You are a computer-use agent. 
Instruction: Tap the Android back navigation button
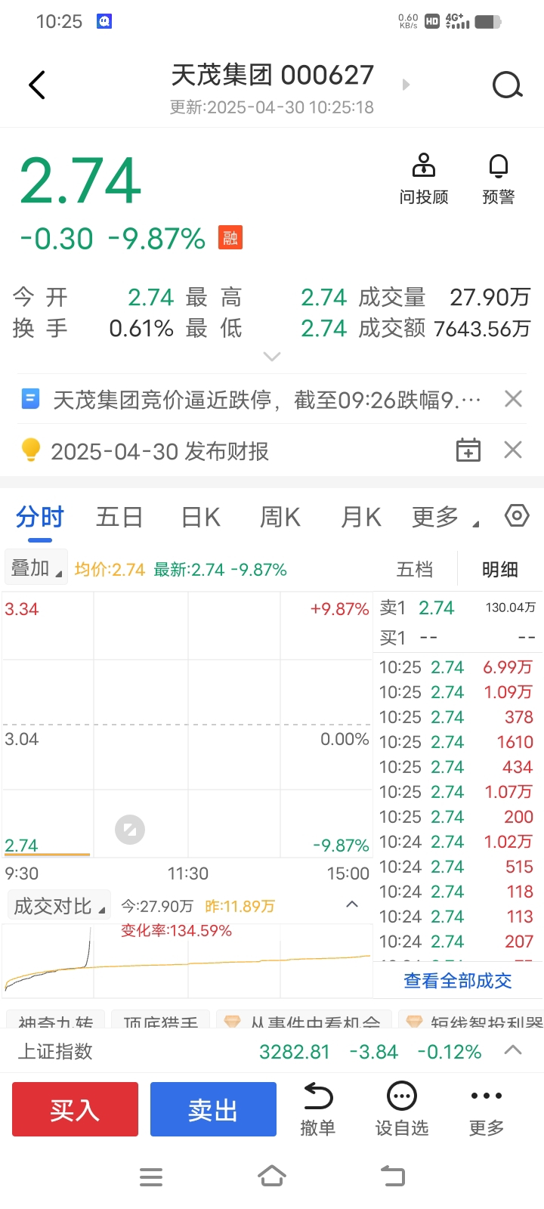(393, 1176)
